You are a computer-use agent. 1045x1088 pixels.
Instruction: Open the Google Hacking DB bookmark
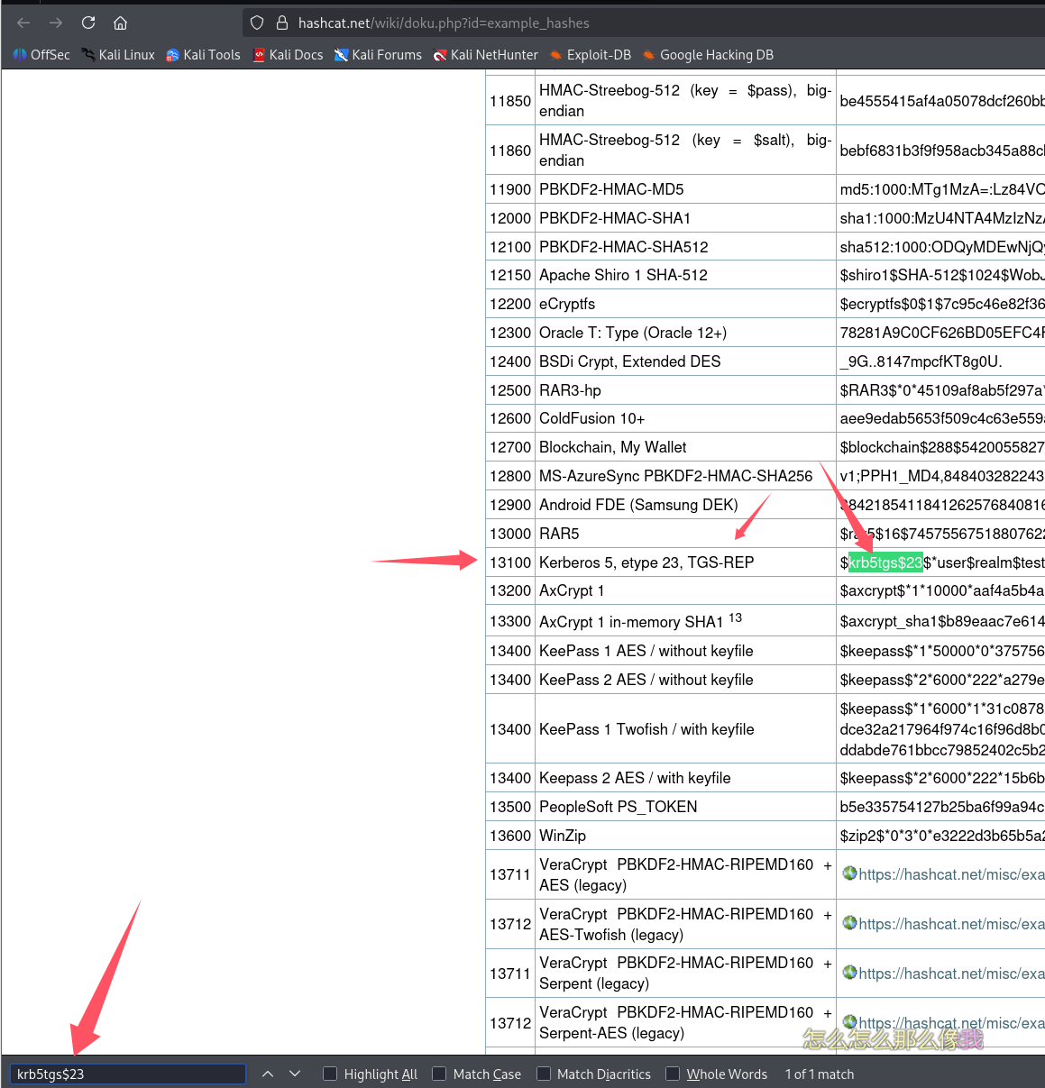tap(708, 55)
